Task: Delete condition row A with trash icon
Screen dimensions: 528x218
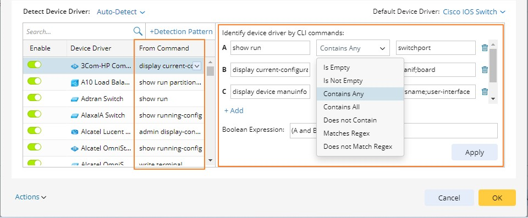Action: [x=485, y=48]
